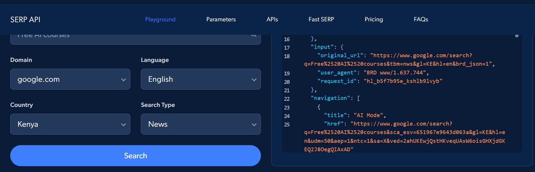Open the Playground tab
Image resolution: width=535 pixels, height=172 pixels.
(160, 19)
